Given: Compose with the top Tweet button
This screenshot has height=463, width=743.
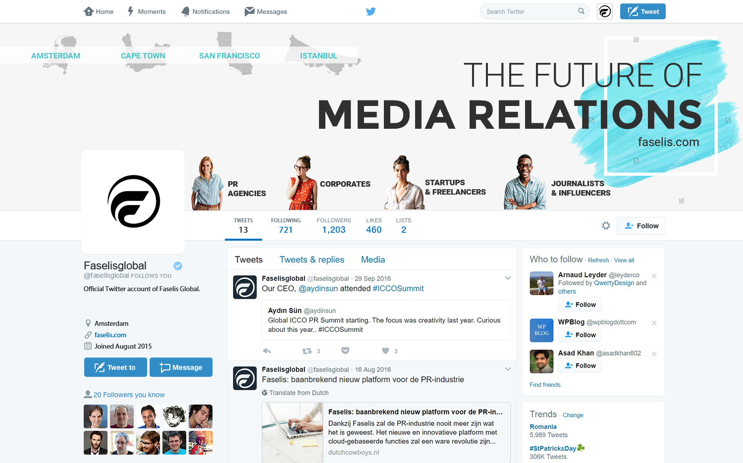Looking at the screenshot, I should point(643,11).
